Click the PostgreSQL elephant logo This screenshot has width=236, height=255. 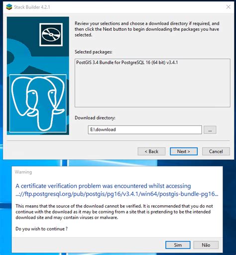(x=38, y=104)
